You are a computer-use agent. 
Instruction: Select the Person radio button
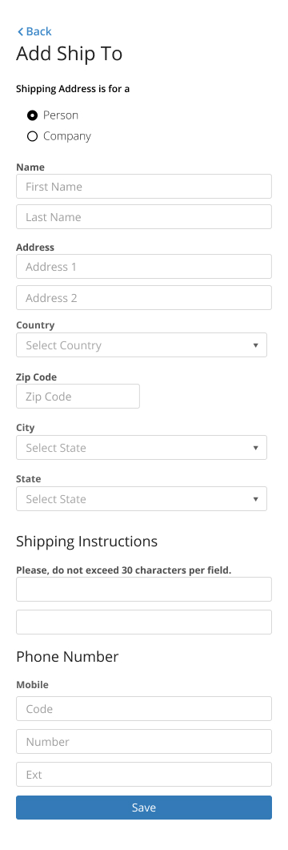pyautogui.click(x=33, y=115)
